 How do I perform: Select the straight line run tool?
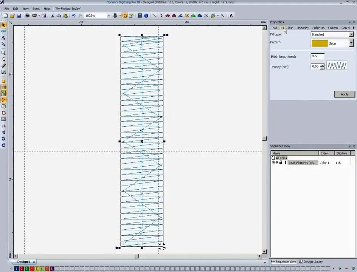tap(155, 15)
